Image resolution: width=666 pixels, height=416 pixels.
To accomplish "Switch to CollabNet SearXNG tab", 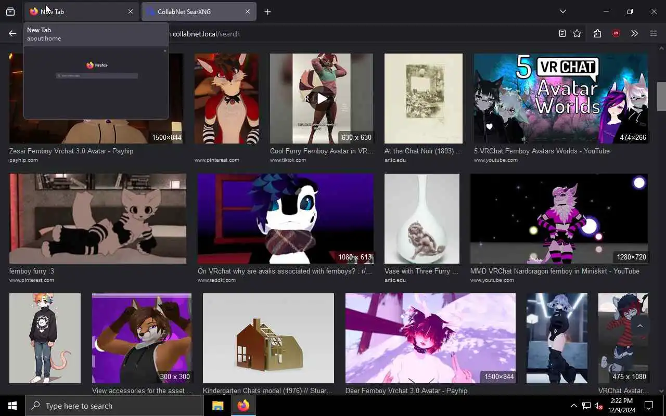I will click(x=199, y=11).
